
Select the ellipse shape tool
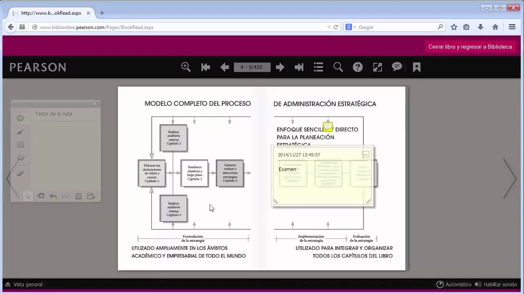pyautogui.click(x=20, y=158)
